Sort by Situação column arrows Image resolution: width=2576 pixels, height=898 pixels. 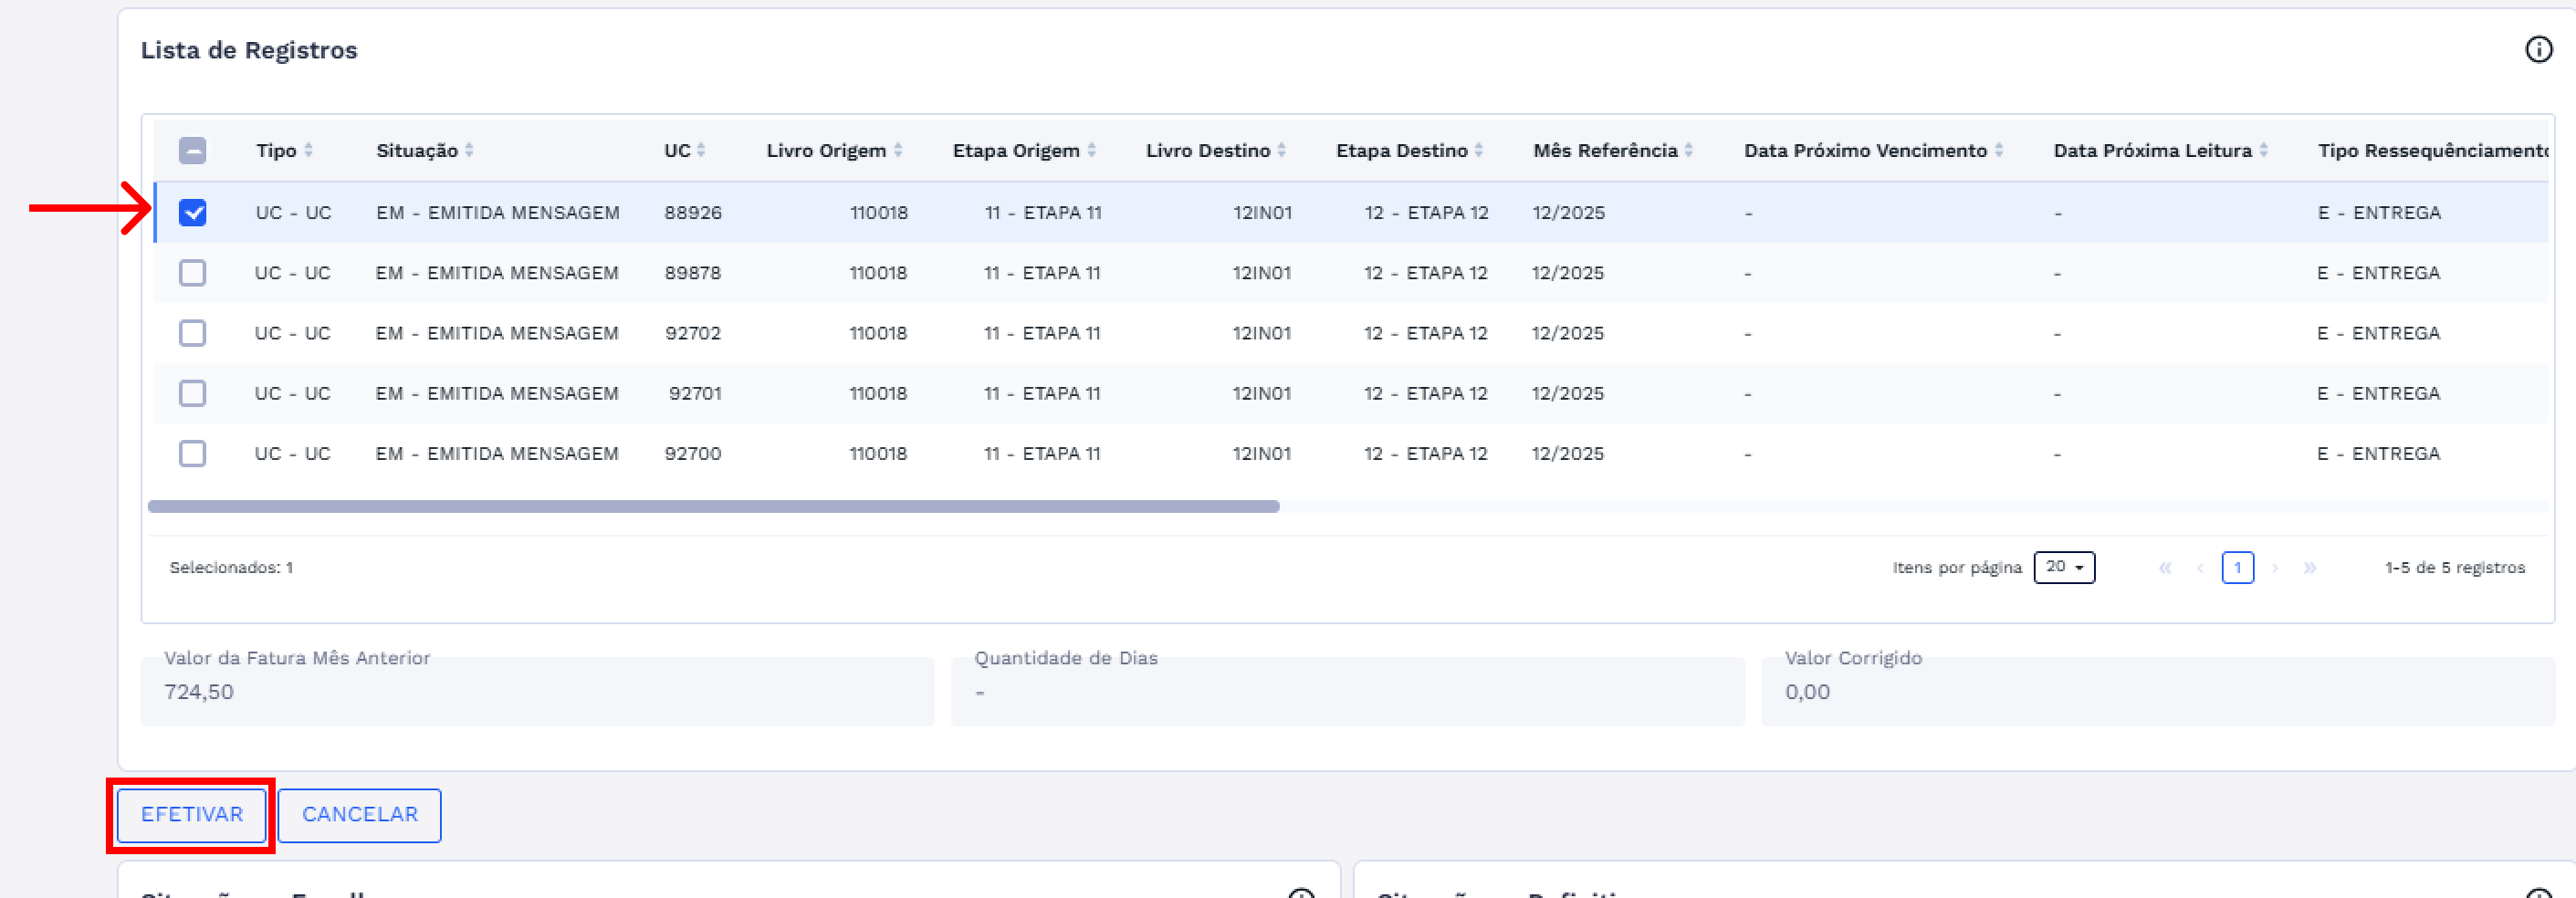tap(469, 150)
